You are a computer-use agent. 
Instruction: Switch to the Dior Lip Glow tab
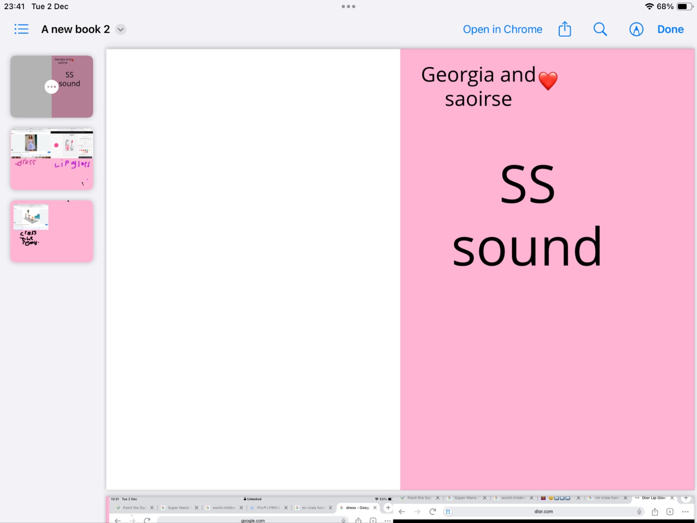pos(653,498)
